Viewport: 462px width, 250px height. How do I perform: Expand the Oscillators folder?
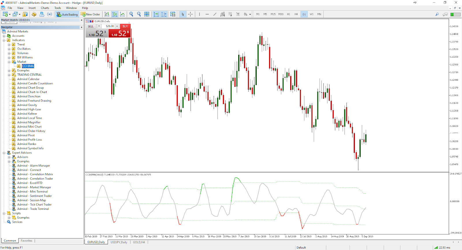[x=9, y=49]
